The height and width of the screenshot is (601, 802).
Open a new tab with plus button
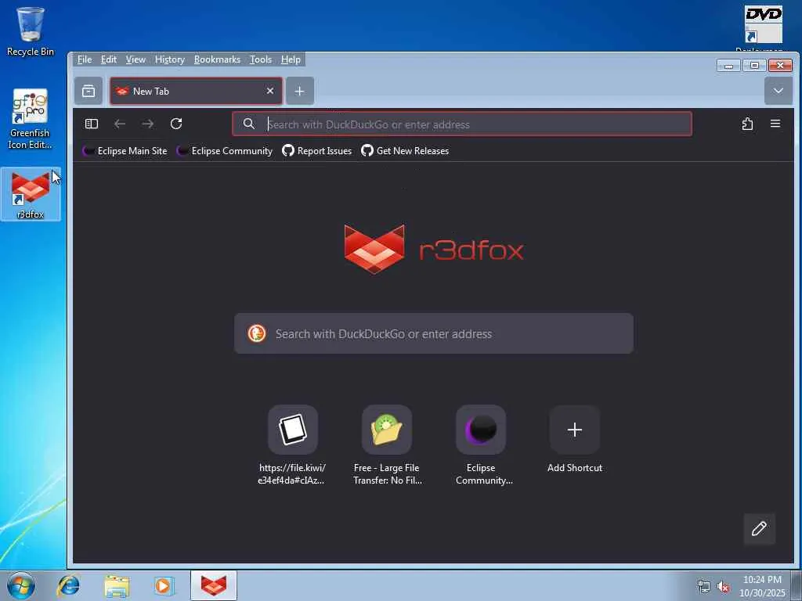(300, 91)
